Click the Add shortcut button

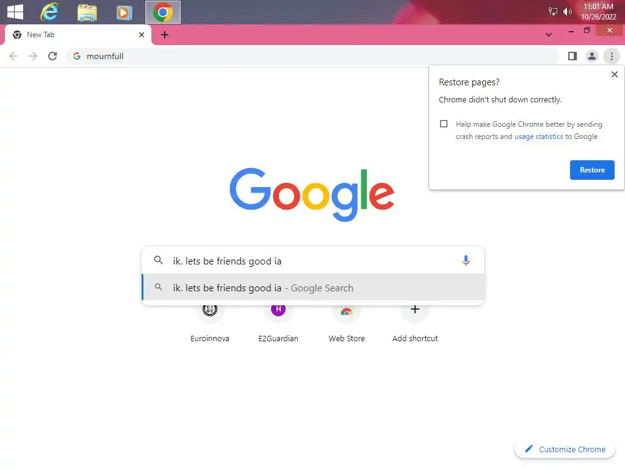point(415,322)
